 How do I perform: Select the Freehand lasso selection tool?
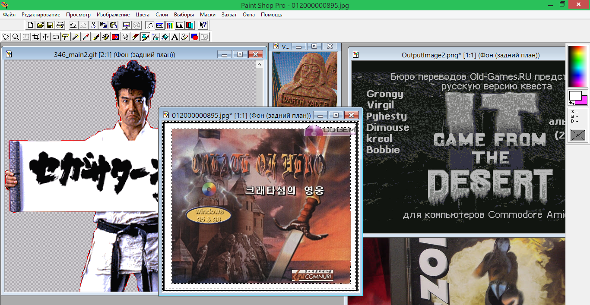pyautogui.click(x=65, y=37)
